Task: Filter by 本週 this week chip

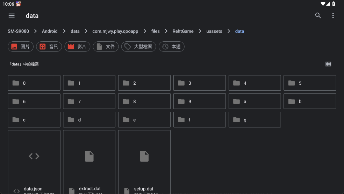Action: coord(172,47)
